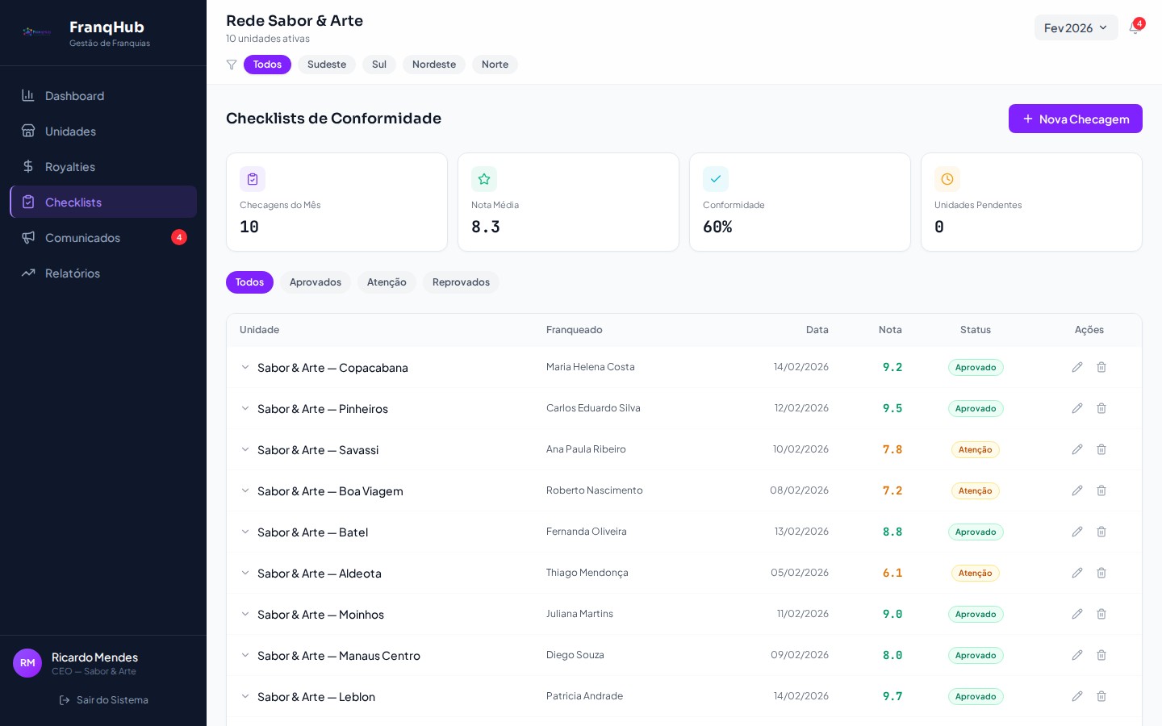Click Sair do Sistema
Image resolution: width=1162 pixels, height=726 pixels.
pos(103,699)
